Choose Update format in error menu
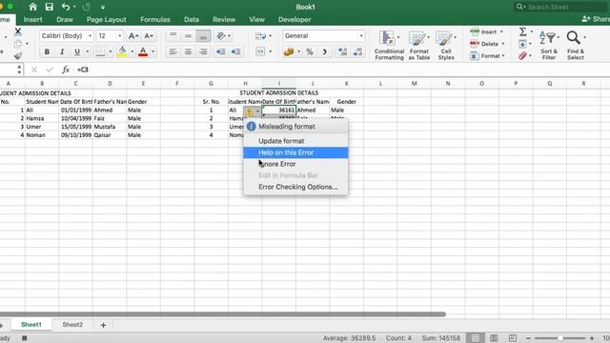Screen dimensions: 610x343 tap(295, 141)
